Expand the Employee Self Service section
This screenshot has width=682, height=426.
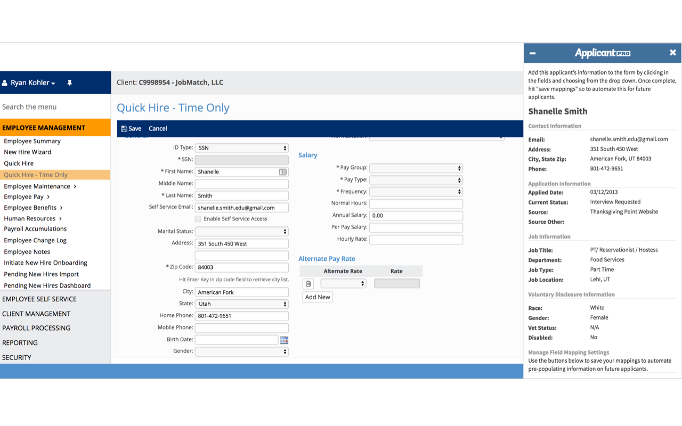(55, 299)
